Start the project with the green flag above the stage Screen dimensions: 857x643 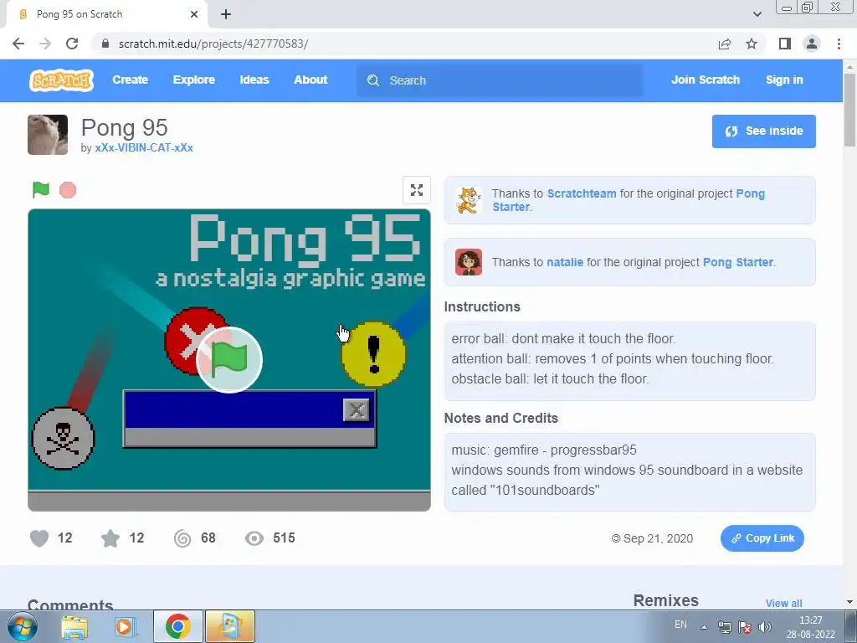41,190
